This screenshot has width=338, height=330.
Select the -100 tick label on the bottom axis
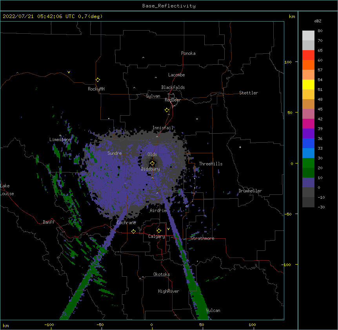pos(49,325)
